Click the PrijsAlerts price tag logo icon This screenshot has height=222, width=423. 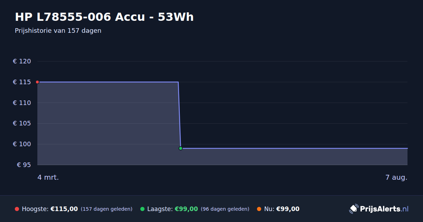(354, 209)
